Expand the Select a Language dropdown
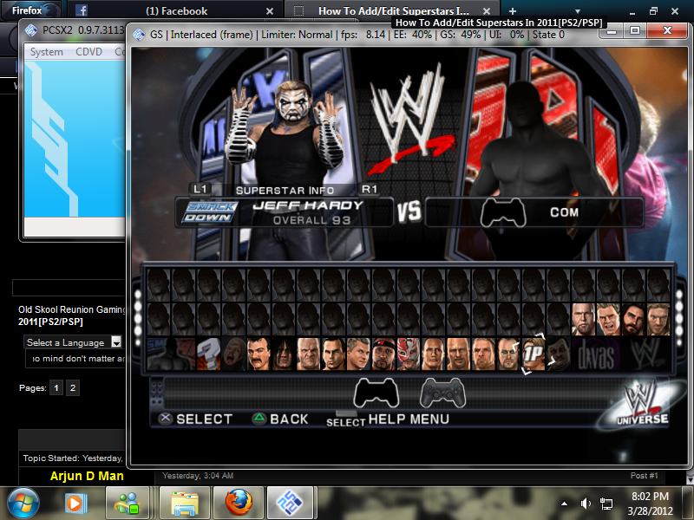 (72, 342)
